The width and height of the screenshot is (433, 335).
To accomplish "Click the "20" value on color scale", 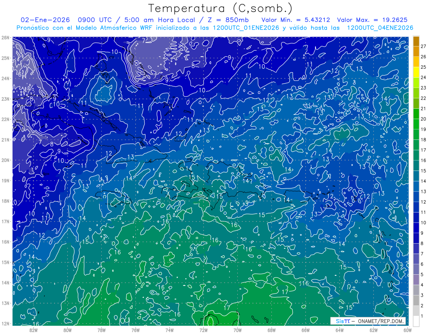I will (423, 119).
